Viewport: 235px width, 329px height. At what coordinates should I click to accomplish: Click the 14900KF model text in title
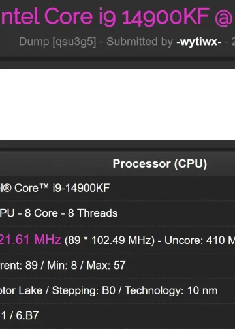click(165, 16)
